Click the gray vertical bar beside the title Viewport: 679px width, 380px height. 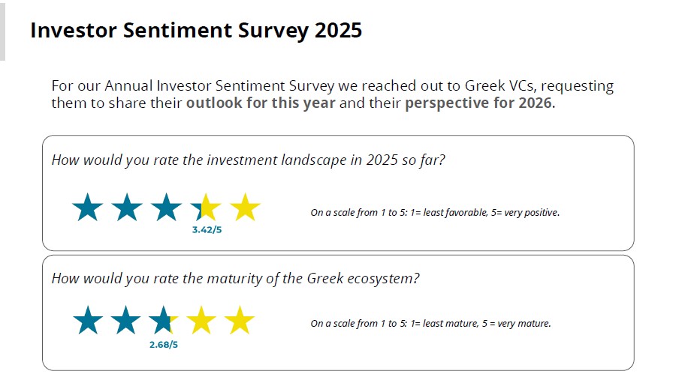coord(2,30)
